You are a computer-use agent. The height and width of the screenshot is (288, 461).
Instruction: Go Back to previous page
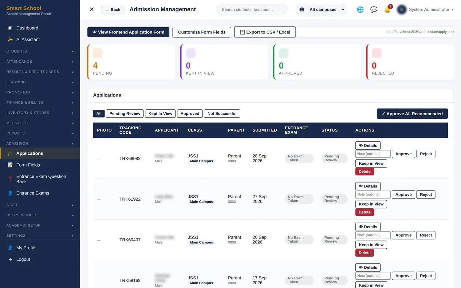click(113, 10)
